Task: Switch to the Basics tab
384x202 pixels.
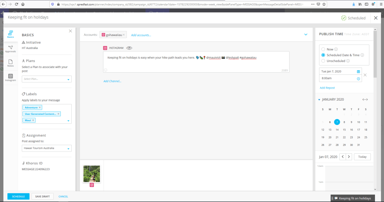Action: [x=11, y=34]
